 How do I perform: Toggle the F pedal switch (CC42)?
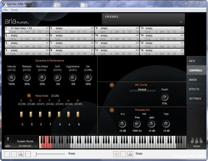[50, 115]
